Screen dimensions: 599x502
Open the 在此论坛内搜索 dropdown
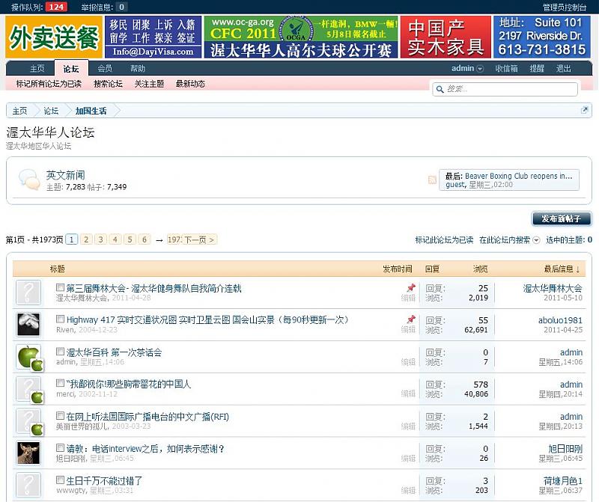(508, 240)
